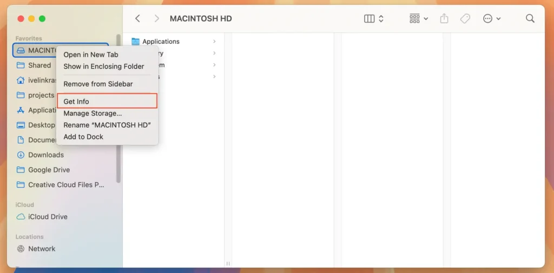Go back with the left chevron button

(138, 18)
